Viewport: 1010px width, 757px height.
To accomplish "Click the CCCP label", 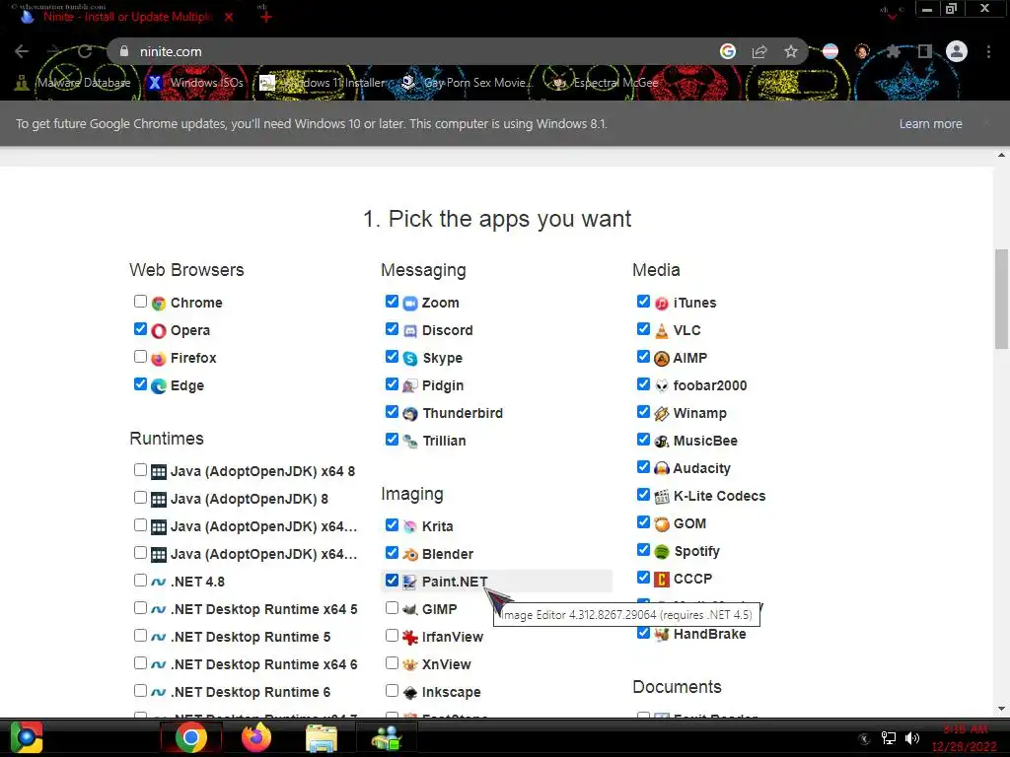I will coord(692,579).
